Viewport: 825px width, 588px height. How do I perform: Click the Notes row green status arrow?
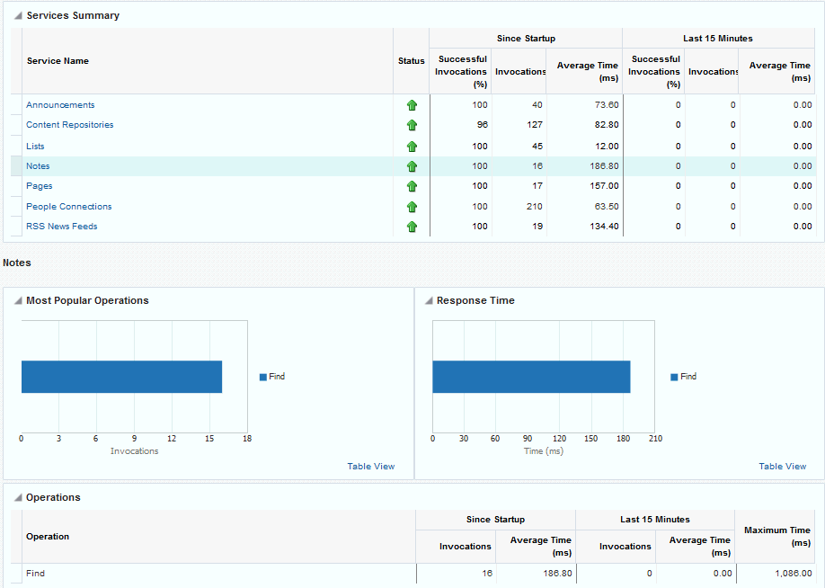pyautogui.click(x=412, y=166)
